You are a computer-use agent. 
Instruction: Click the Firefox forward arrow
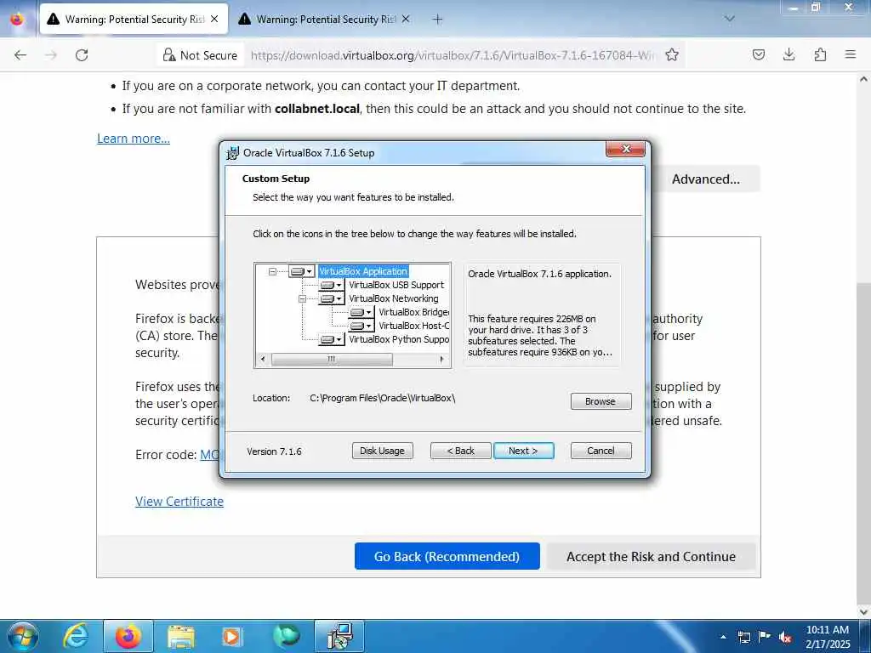click(x=51, y=55)
